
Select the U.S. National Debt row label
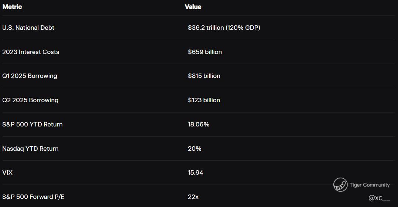click(28, 28)
